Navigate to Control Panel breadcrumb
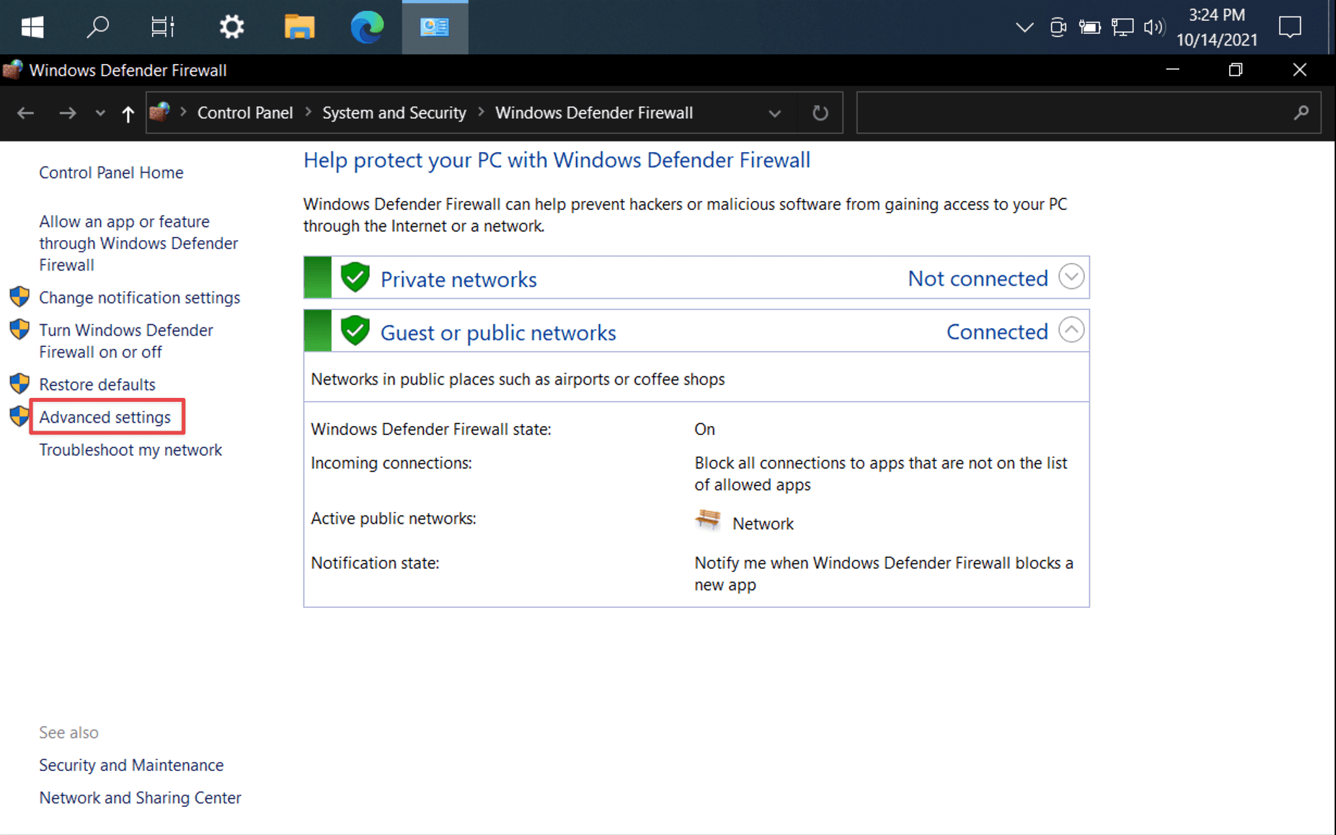The width and height of the screenshot is (1336, 835). (x=245, y=113)
